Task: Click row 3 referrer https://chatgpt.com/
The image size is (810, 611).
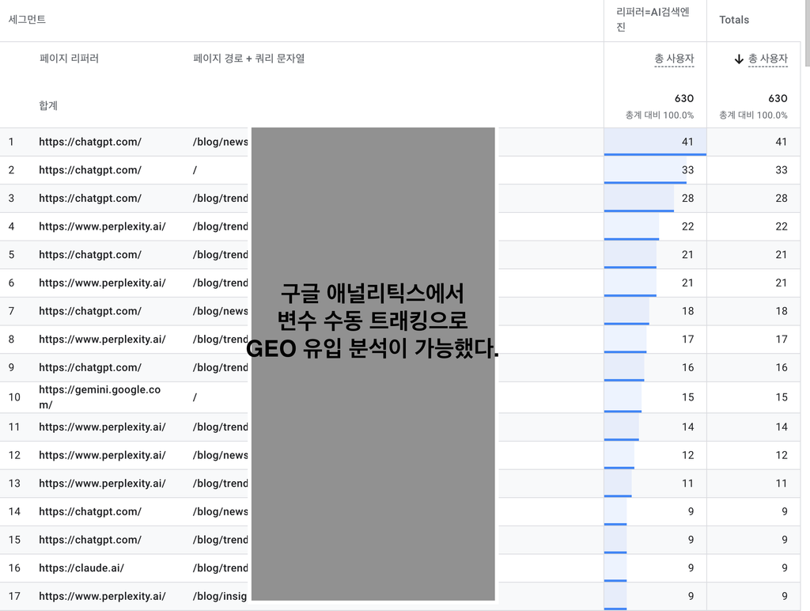Action: (90, 198)
